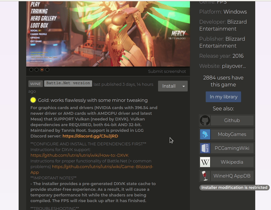Image resolution: width=271 pixels, height=210 pixels.
Task: Click the Install button
Action: (x=169, y=86)
